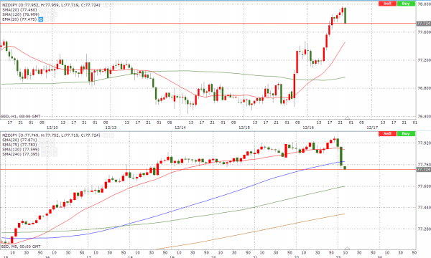
Task: Open settings for SMA(240) indicator
Action: pyautogui.click(x=49, y=154)
